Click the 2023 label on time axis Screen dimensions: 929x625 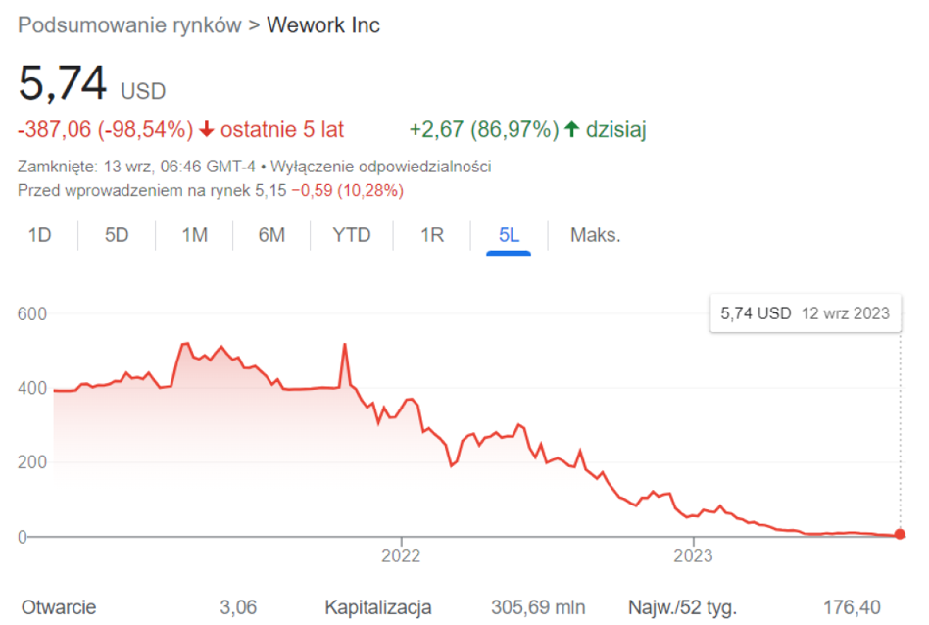694,555
